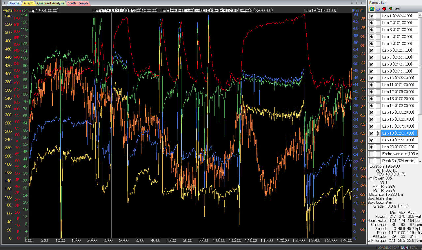Click the Ranges list scroll-down arrow
This screenshot has height=250, width=422.
pyautogui.click(x=420, y=162)
